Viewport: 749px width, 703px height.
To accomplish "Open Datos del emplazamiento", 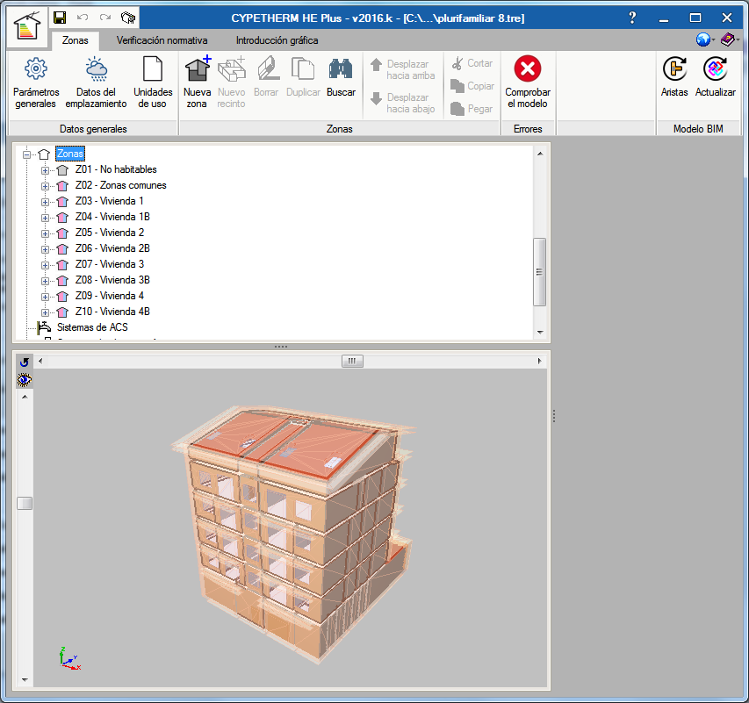I will 96,83.
